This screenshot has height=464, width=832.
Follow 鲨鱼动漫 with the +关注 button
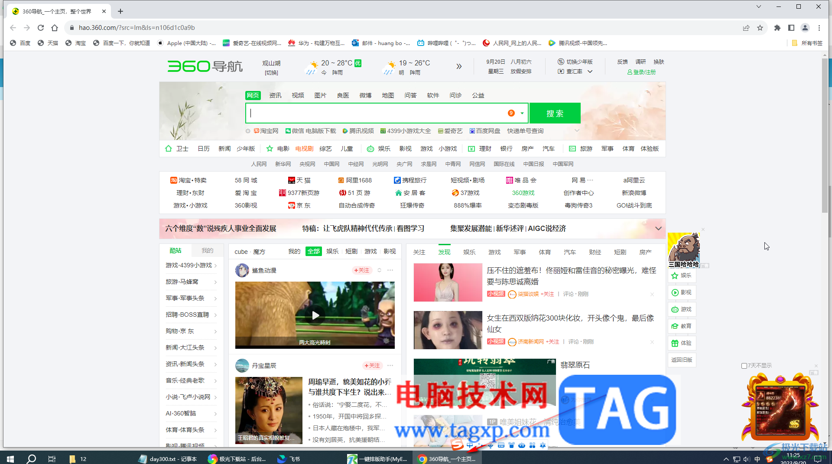click(x=361, y=270)
